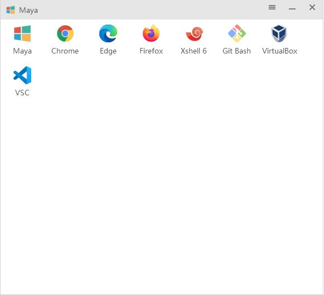Open the Maya launcher icon
Screen dimensions: 324x295
(22, 33)
